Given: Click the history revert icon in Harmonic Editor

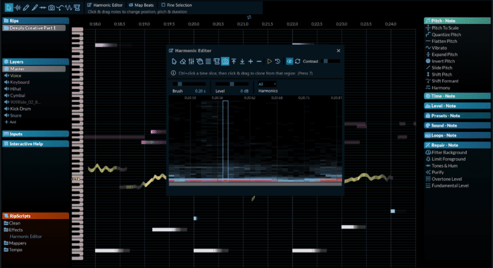Looking at the screenshot, I should tap(278, 62).
